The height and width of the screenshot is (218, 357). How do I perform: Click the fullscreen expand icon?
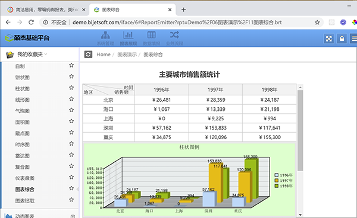(329, 39)
